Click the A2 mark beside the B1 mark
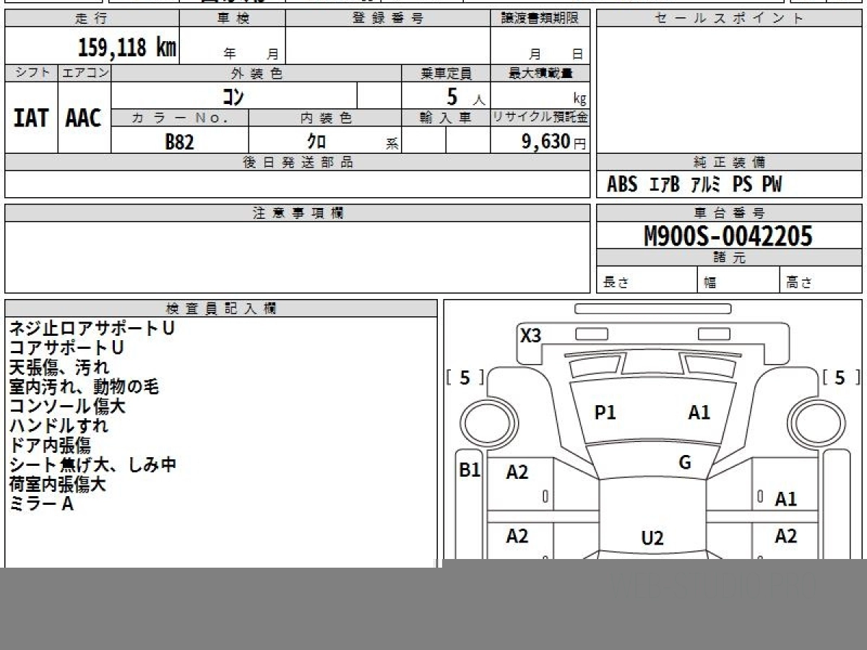Image resolution: width=867 pixels, height=650 pixels. pos(517,472)
